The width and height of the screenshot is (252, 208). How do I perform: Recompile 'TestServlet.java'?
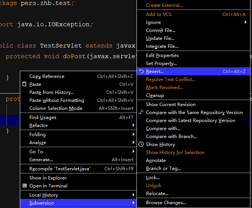[x=78, y=169]
